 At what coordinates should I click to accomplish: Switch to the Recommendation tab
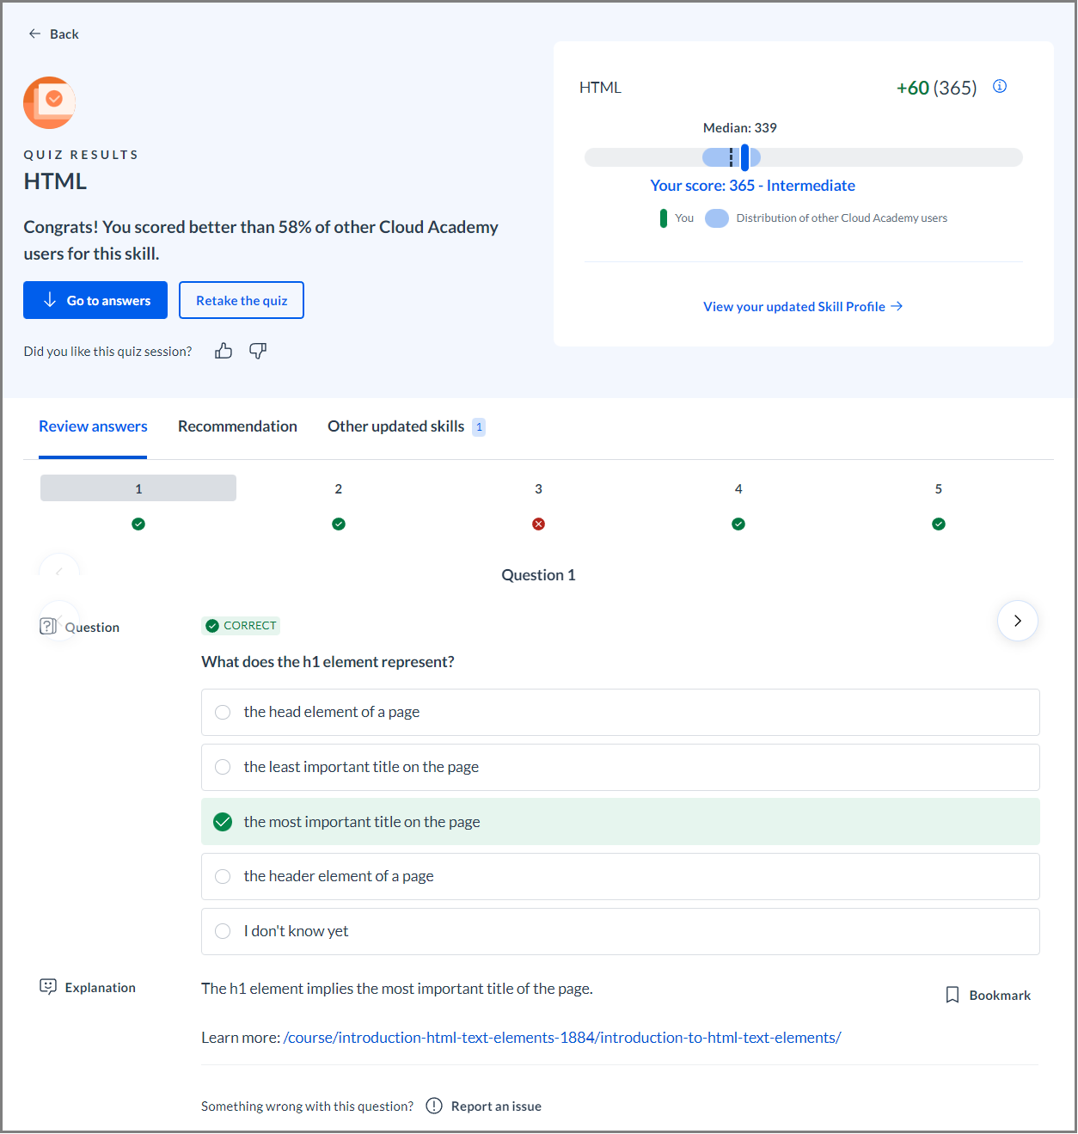pyautogui.click(x=237, y=426)
